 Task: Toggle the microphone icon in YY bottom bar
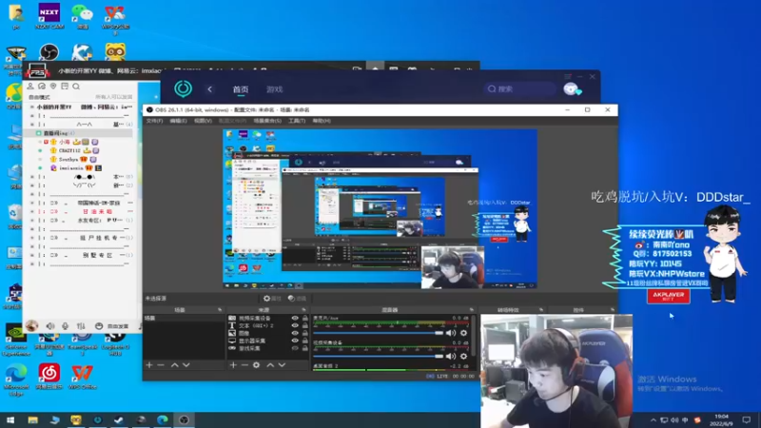click(x=65, y=326)
